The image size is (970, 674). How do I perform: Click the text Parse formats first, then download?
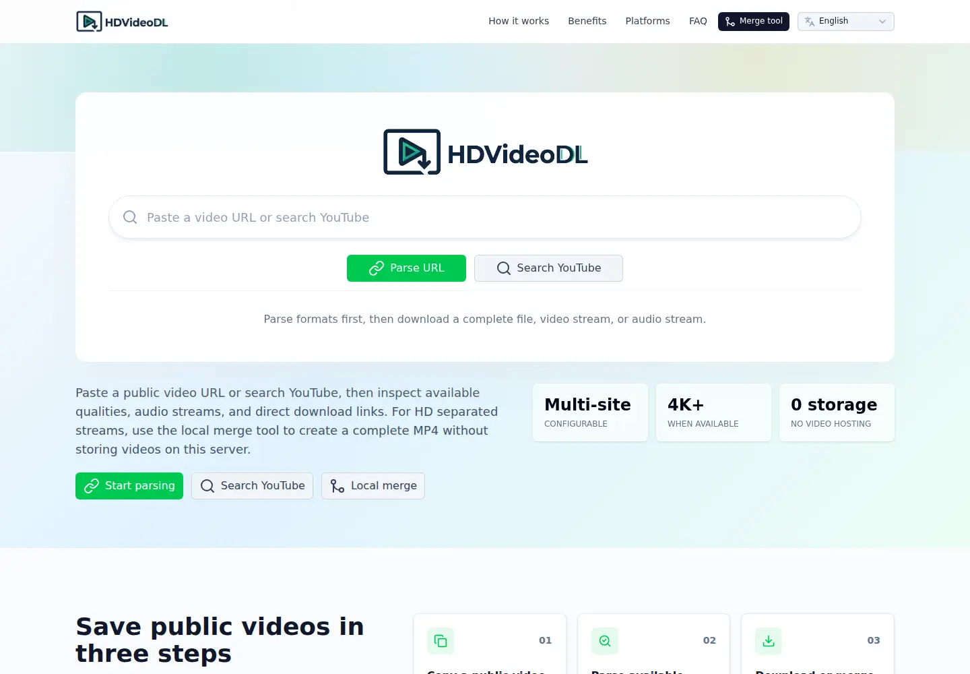pyautogui.click(x=485, y=319)
